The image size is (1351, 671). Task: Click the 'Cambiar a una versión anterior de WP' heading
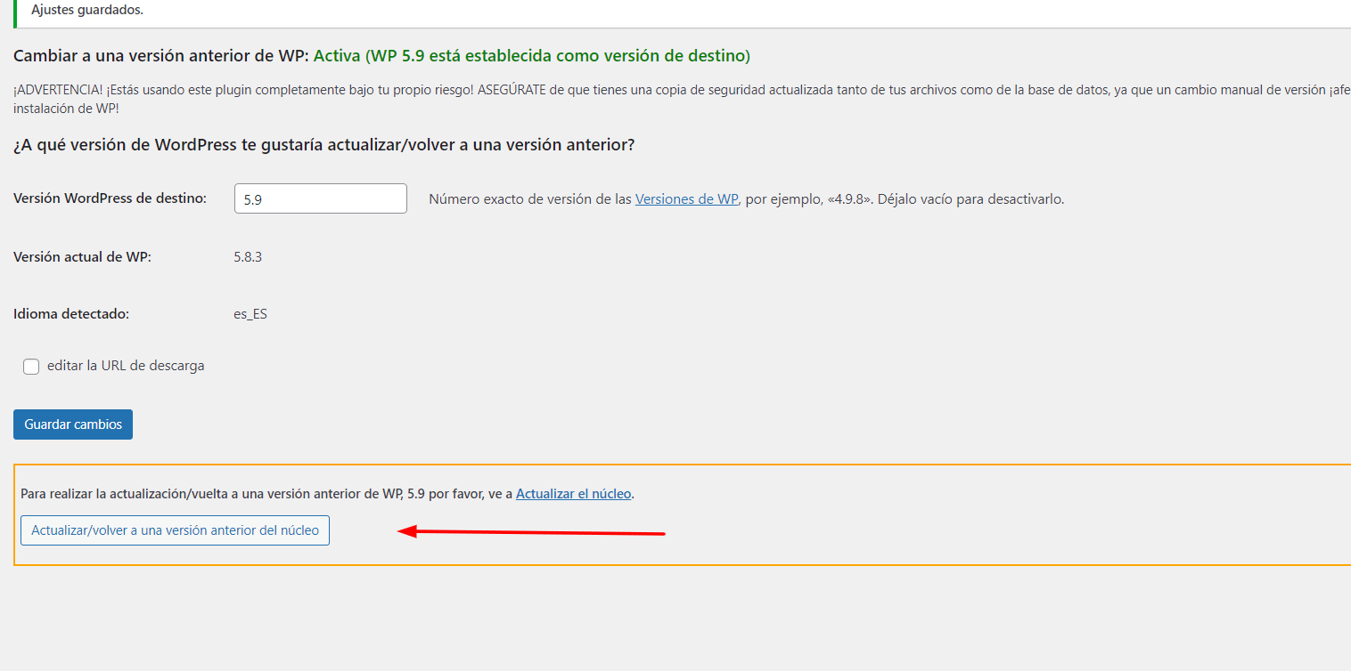[x=161, y=56]
